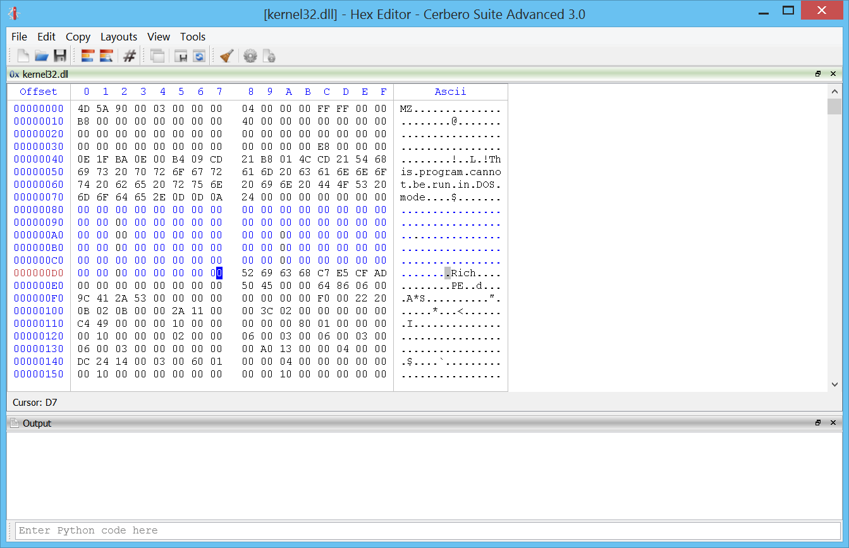
Task: Open the View menu
Action: coord(159,37)
